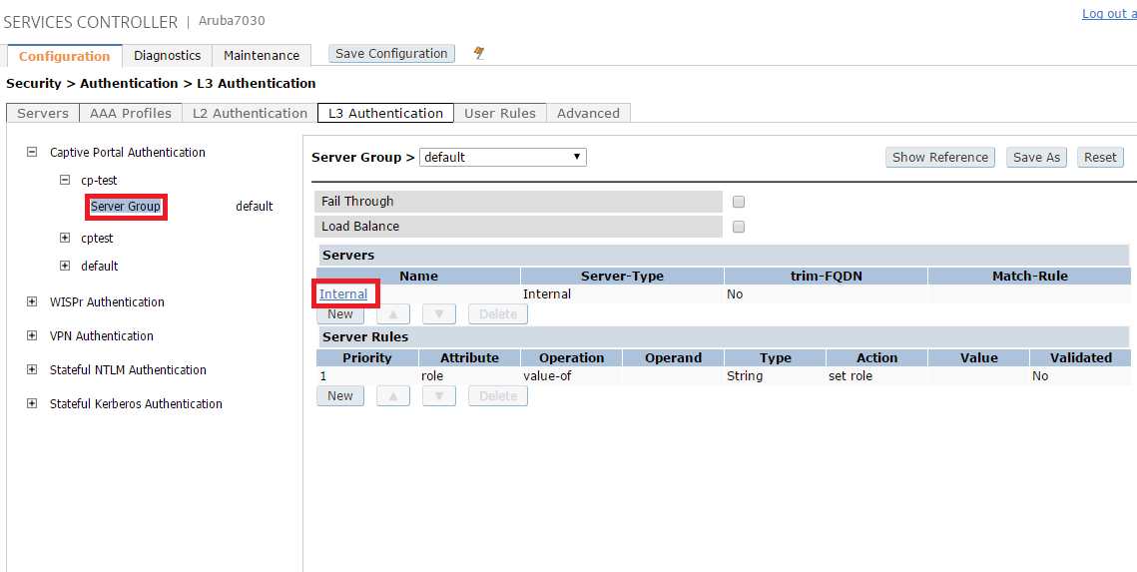Open the Maintenance tab
This screenshot has height=572, width=1137.
pyautogui.click(x=262, y=55)
